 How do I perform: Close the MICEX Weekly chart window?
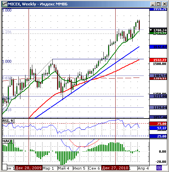(x=164, y=4)
